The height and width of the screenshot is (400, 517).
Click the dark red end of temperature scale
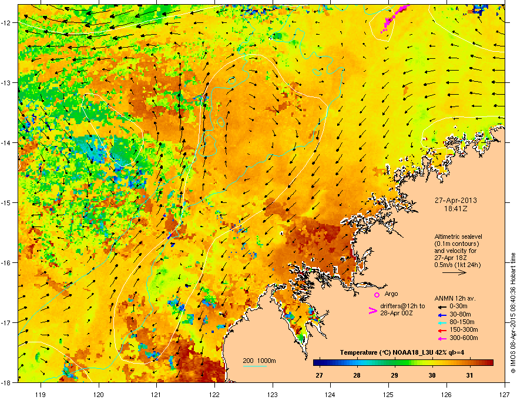491,363
